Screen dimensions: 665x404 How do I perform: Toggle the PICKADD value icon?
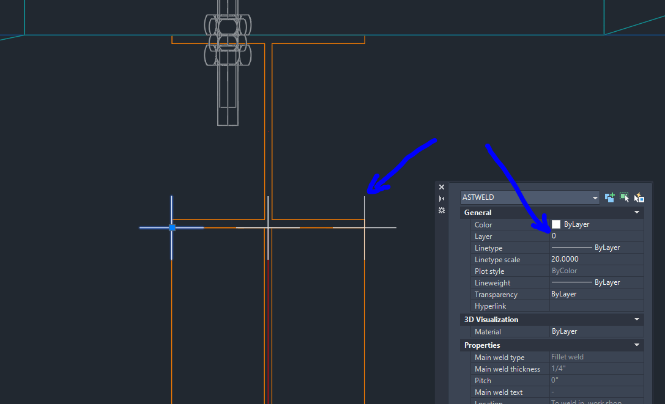tap(609, 197)
